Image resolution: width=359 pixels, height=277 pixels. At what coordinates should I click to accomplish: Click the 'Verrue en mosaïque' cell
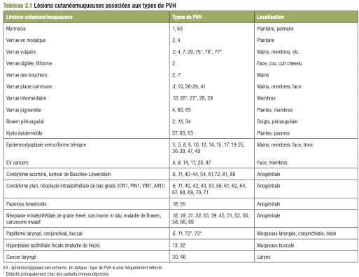26,40
